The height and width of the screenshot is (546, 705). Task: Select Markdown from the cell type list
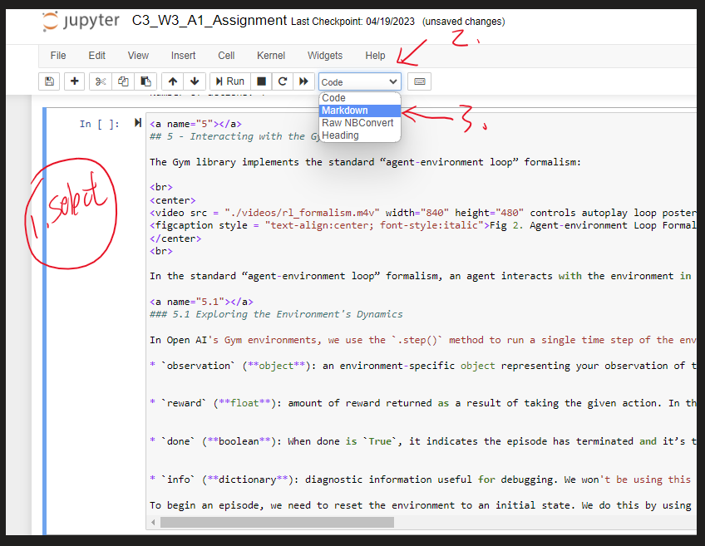(357, 110)
